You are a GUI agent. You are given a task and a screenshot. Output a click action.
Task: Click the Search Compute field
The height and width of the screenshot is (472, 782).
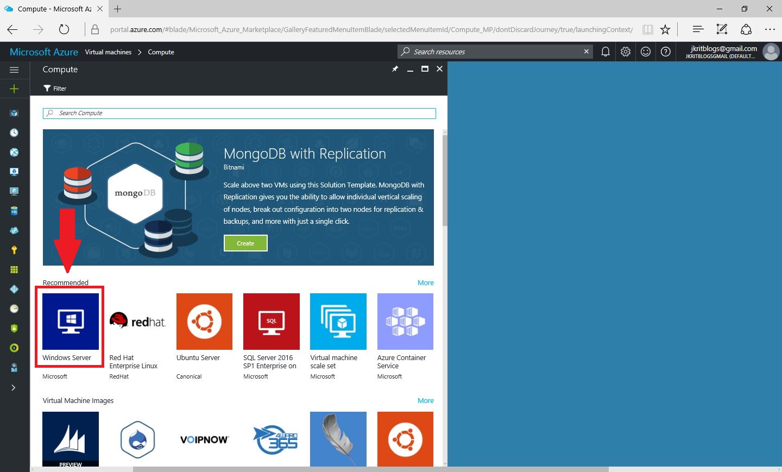pos(239,113)
